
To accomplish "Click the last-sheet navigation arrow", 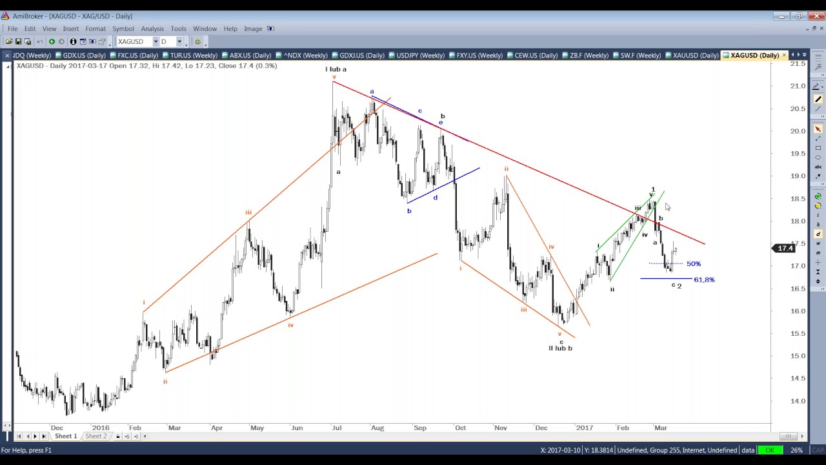I will coord(44,437).
